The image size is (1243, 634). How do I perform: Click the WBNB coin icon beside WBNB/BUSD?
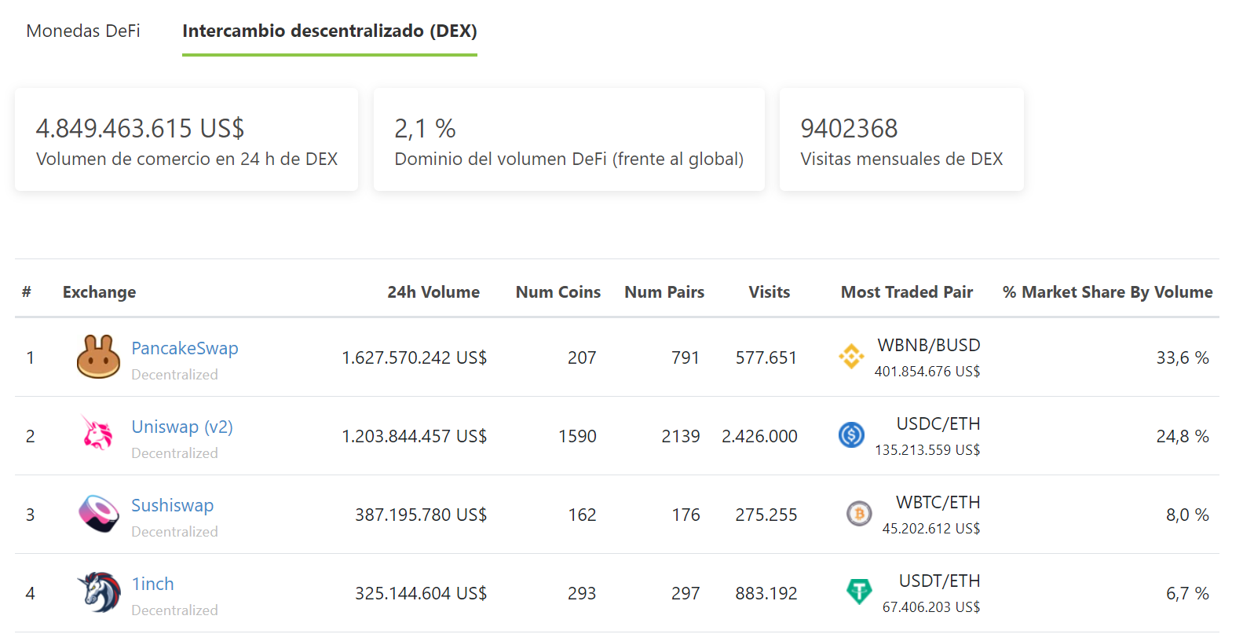(851, 357)
